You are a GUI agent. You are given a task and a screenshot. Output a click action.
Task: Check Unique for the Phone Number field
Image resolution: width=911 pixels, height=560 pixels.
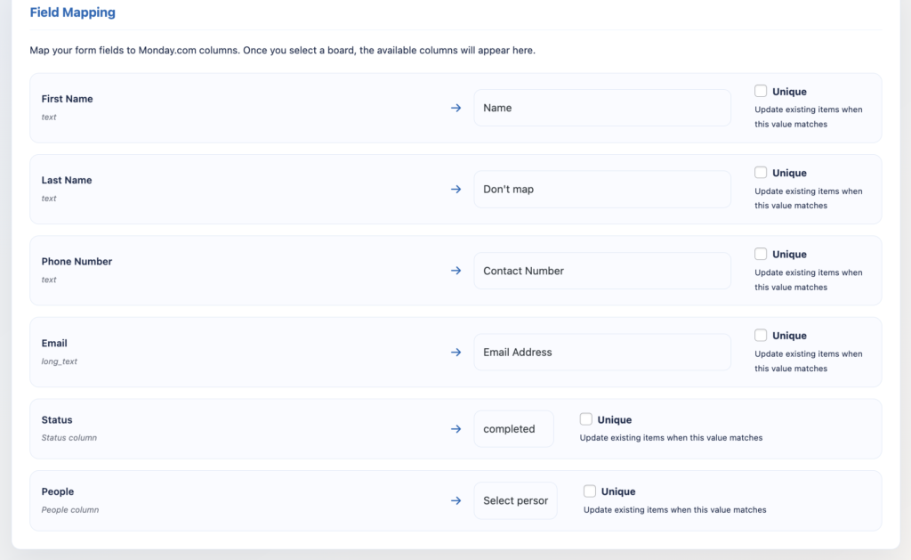coord(761,254)
